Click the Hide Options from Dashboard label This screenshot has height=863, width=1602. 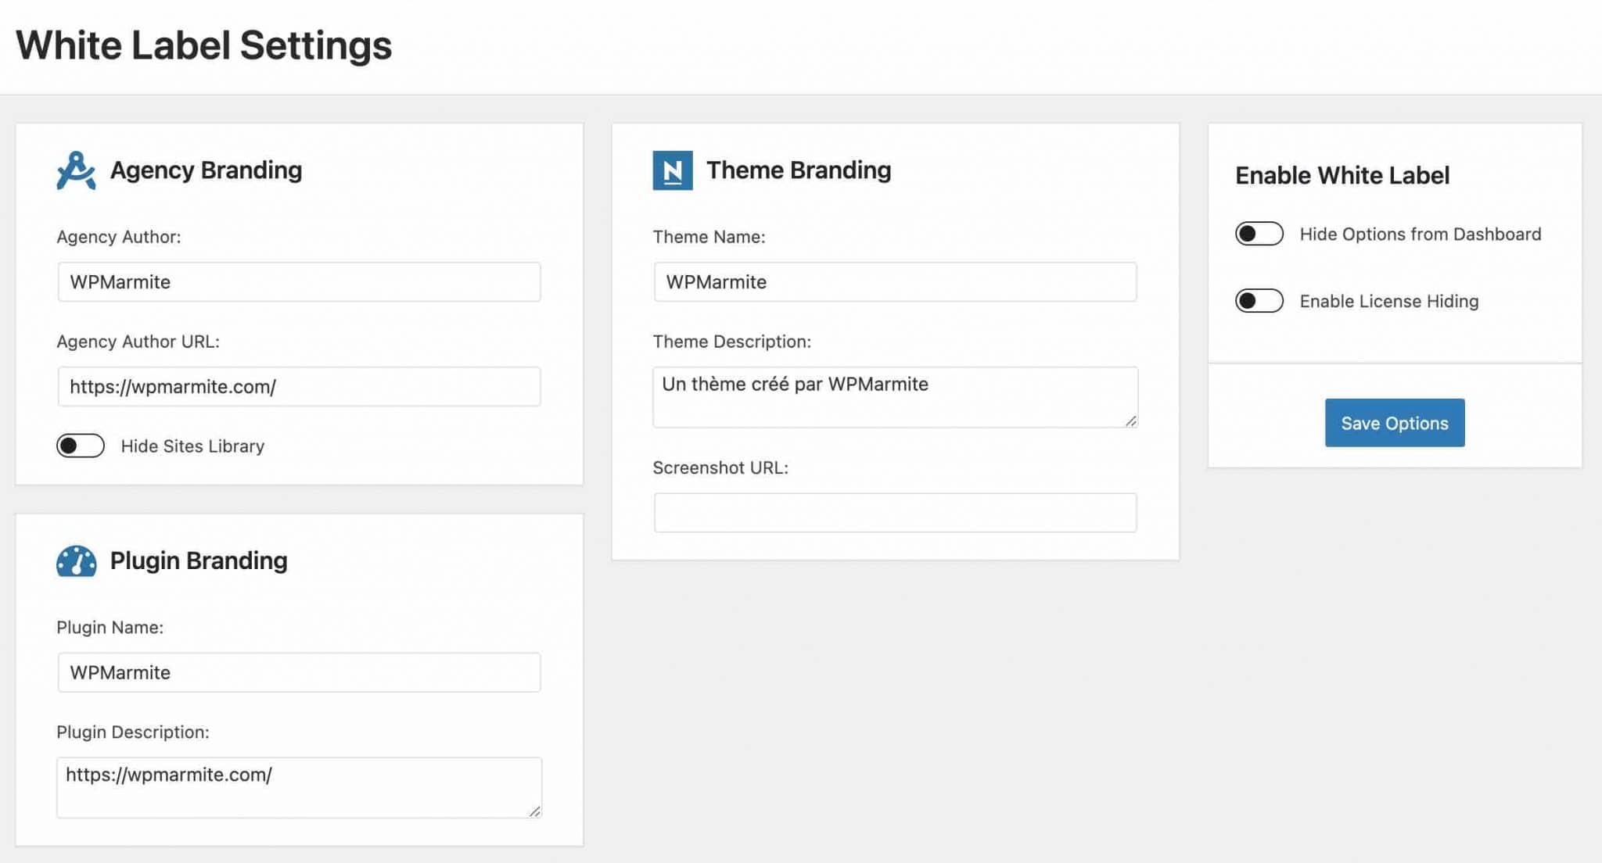point(1421,235)
